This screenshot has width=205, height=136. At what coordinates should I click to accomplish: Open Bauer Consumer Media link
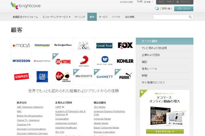106,128
